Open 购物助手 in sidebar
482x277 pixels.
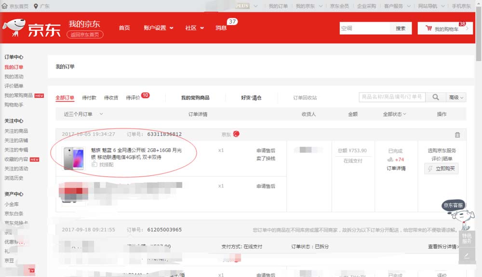point(14,105)
